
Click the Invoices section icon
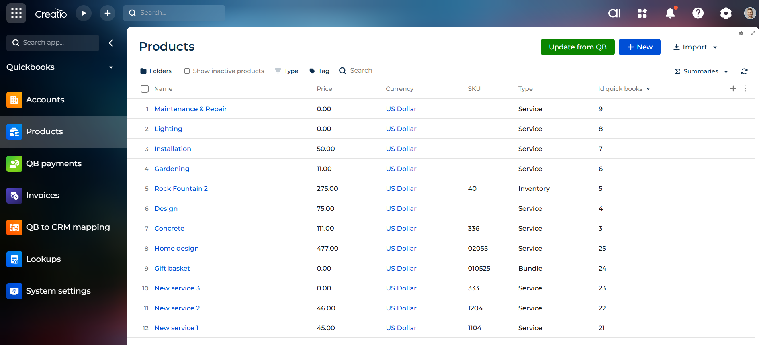[x=14, y=195]
